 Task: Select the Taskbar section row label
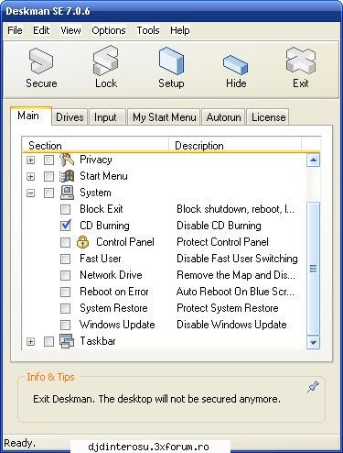pos(98,341)
